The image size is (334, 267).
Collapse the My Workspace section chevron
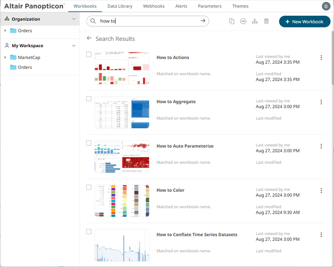[x=74, y=46]
